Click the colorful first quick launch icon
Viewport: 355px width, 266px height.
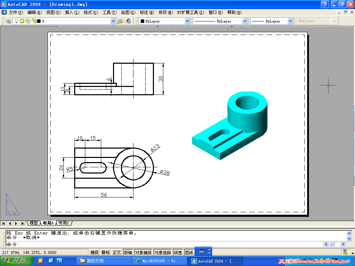pos(41,260)
